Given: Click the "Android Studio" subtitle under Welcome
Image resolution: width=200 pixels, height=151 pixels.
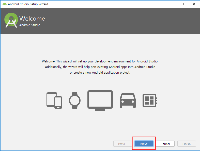Looking at the screenshot, I should 30,25.
